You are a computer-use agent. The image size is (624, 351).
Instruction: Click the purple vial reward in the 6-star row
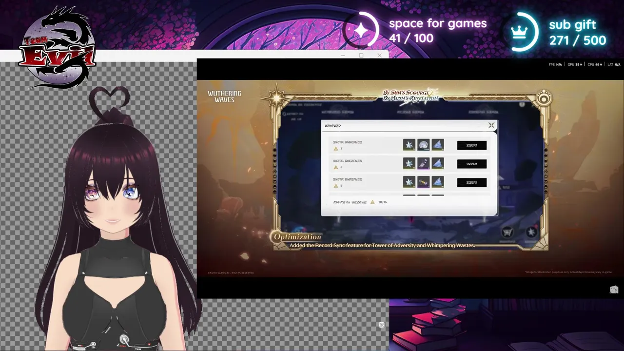point(423,163)
